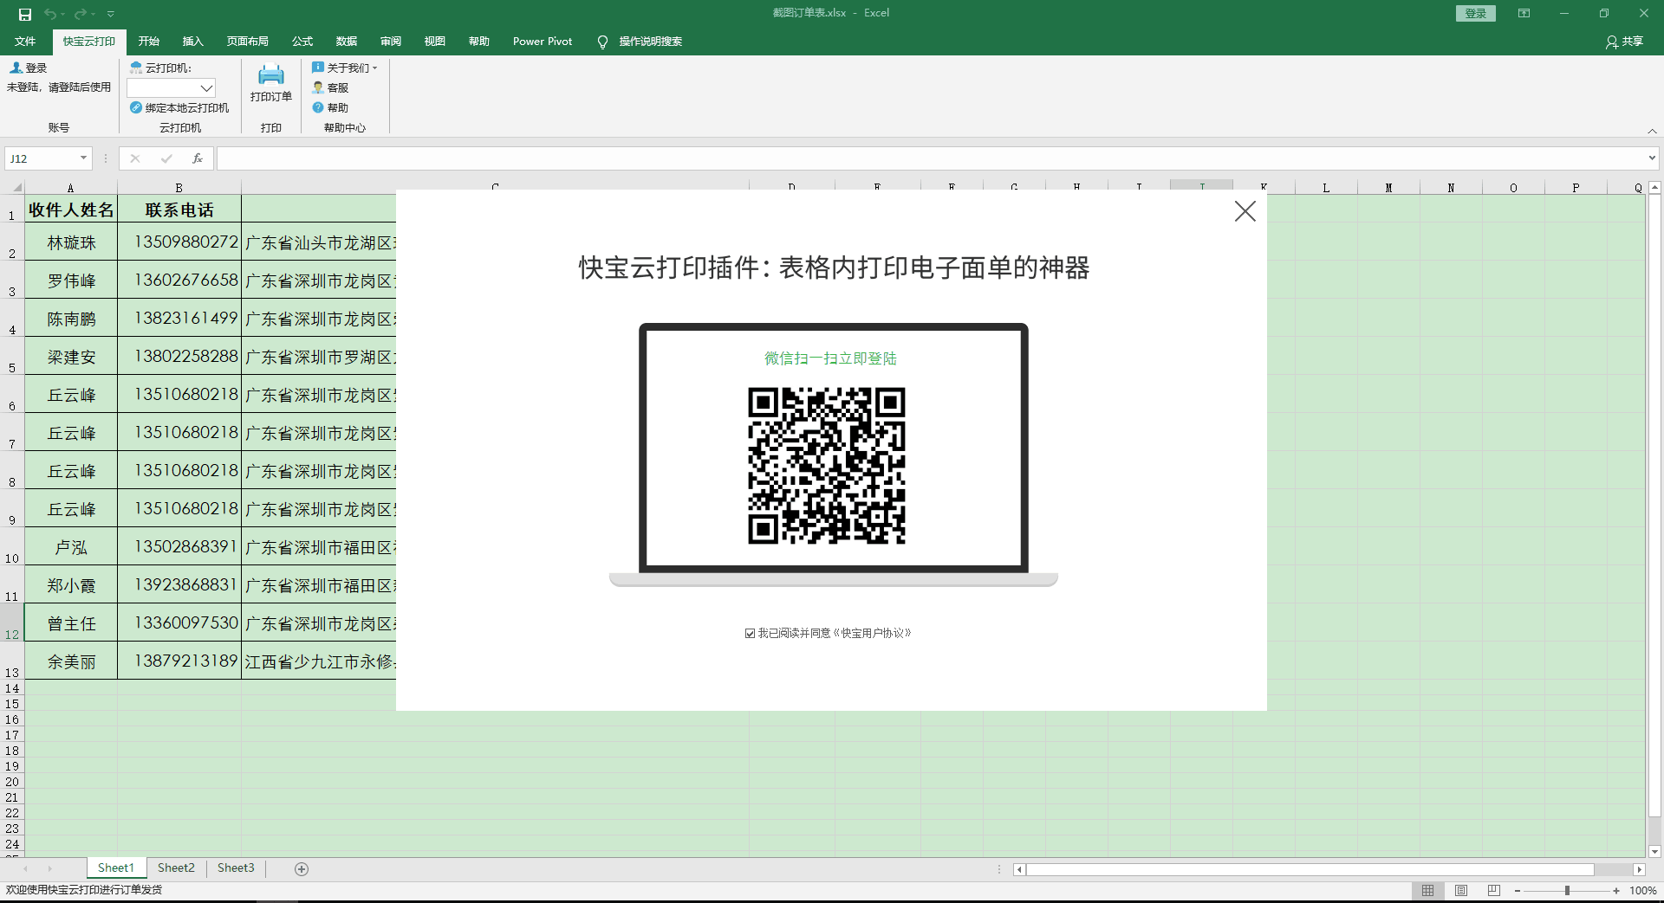Image resolution: width=1664 pixels, height=903 pixels.
Task: Switch to the 页面布局 ribbon tab
Action: (248, 42)
